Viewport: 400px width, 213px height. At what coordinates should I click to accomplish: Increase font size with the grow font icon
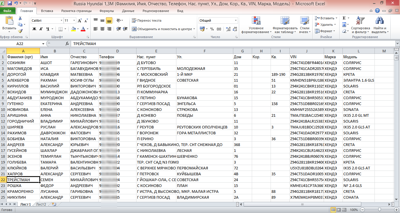80,20
